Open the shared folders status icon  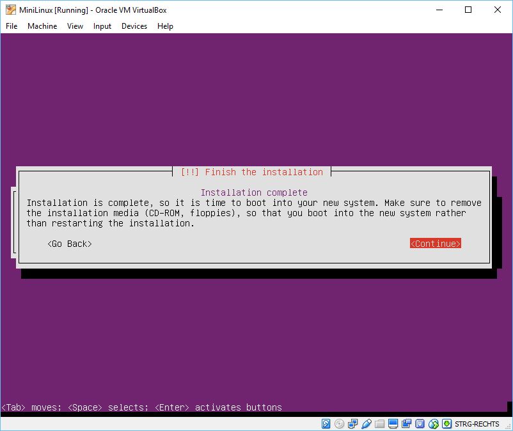click(379, 424)
